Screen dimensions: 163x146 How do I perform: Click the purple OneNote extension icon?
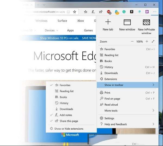pos(147,12)
